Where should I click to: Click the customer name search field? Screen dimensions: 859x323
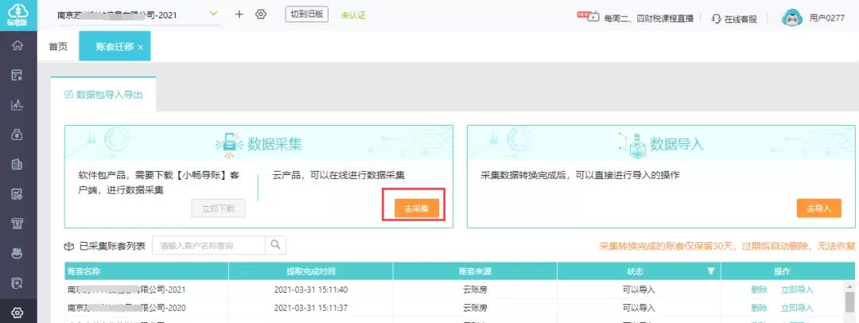pos(208,245)
